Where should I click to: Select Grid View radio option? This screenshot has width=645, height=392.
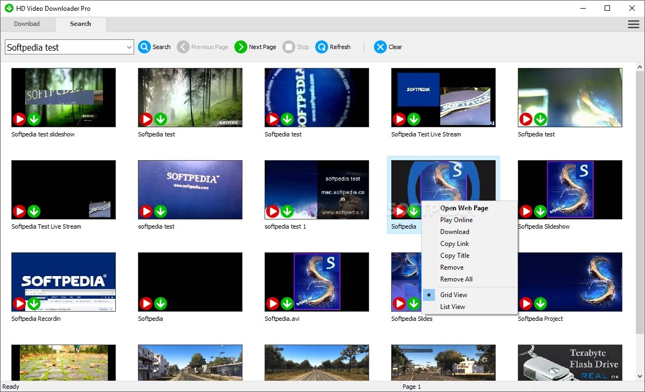(x=453, y=295)
